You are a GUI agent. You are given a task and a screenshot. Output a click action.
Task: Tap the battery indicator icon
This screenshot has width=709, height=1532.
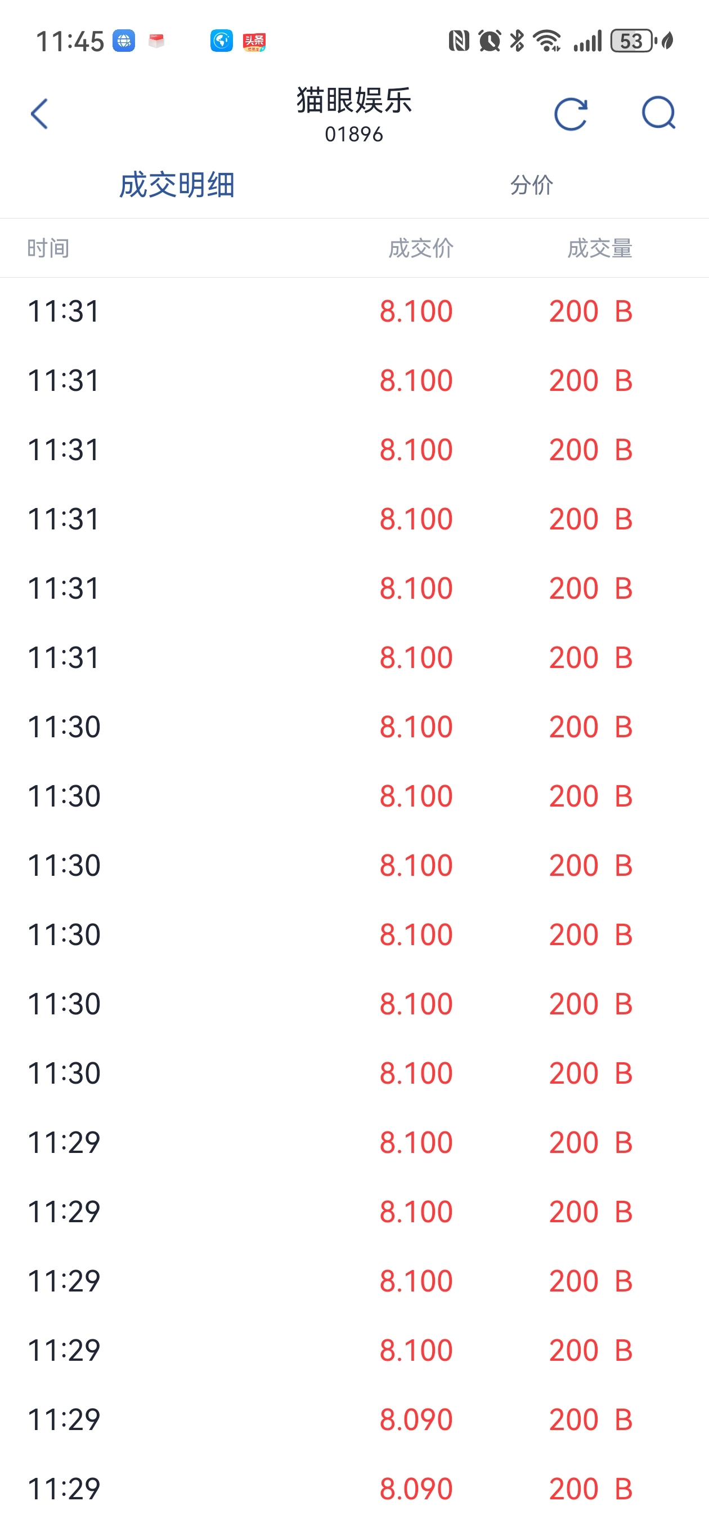(633, 41)
